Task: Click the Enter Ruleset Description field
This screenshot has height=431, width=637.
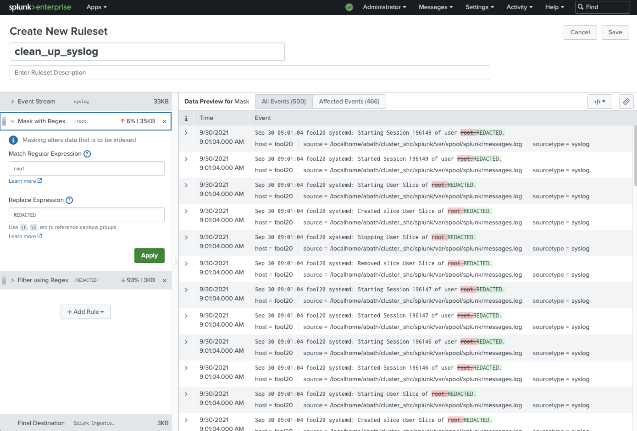Action: (250, 73)
